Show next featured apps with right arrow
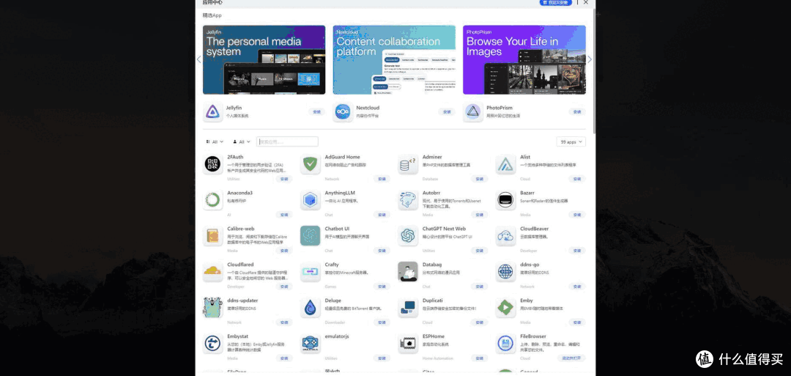Image resolution: width=791 pixels, height=376 pixels. click(x=590, y=59)
